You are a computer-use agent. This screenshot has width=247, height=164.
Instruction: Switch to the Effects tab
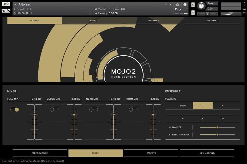(x=151, y=153)
